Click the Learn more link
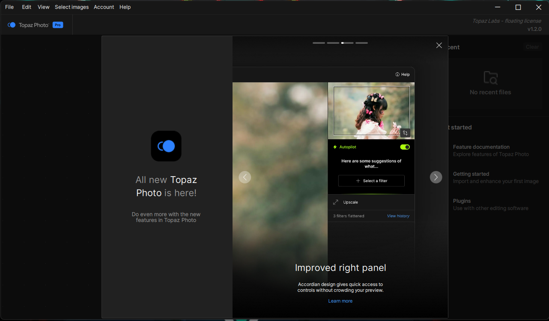This screenshot has height=321, width=549. 340,301
